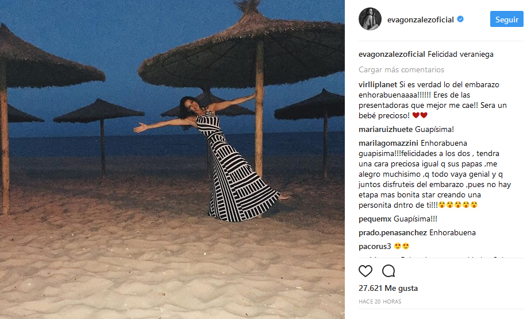
Task: Like the post with the heart icon
Action: 366,271
